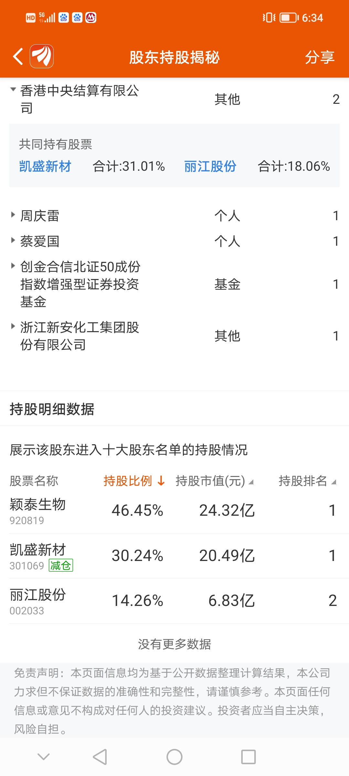Viewport: 349px width, 776px height.
Task: Sort by 持股排名 arrow icon
Action: tap(334, 482)
